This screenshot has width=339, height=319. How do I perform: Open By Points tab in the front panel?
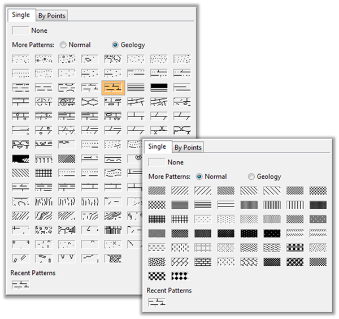coord(188,148)
